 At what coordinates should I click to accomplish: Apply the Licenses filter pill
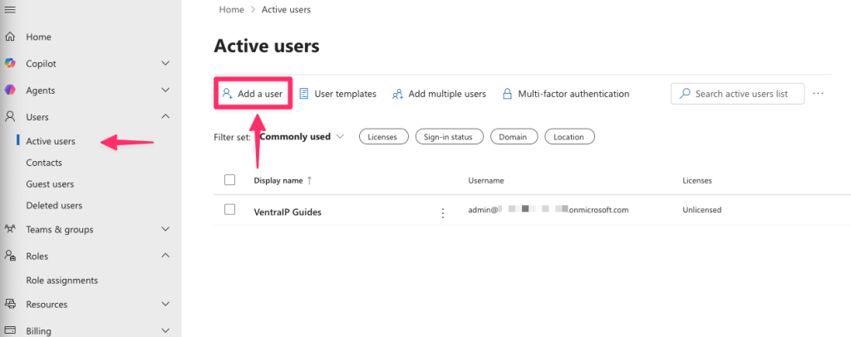point(382,137)
